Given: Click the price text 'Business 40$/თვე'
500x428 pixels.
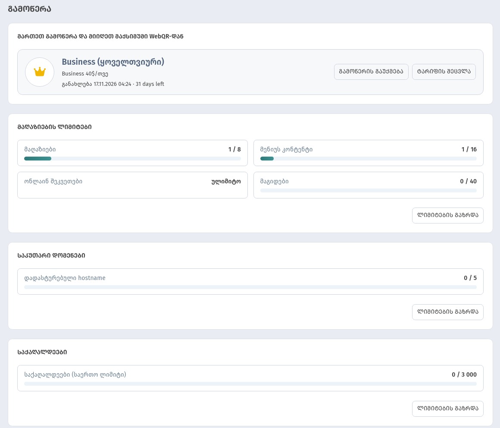Looking at the screenshot, I should click(85, 74).
